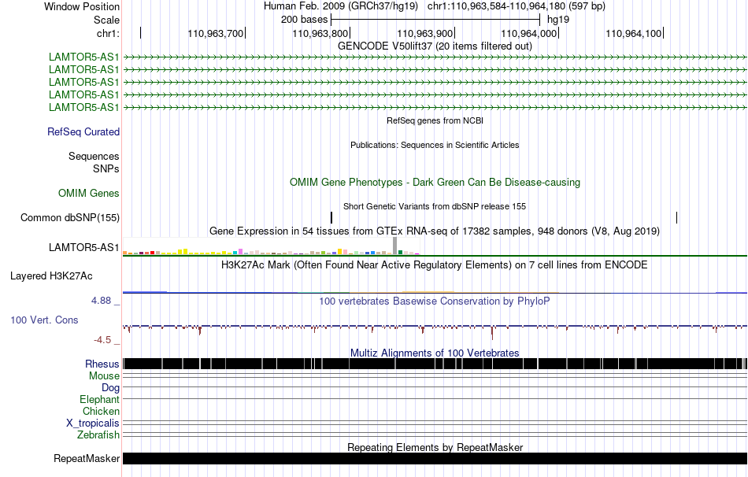Open Short Genetic Variants from dbSNP title

(435, 206)
